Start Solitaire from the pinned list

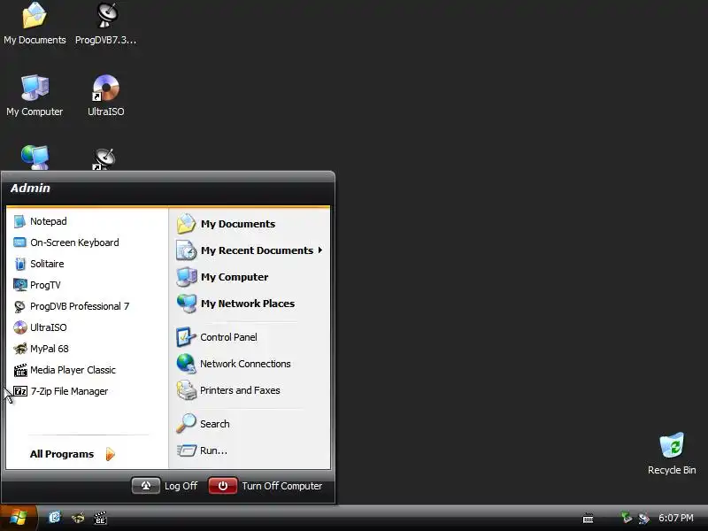click(x=87, y=264)
